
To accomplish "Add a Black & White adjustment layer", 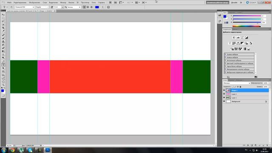I will [x=242, y=43].
